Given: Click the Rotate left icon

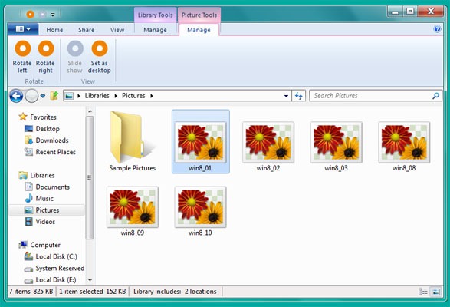Looking at the screenshot, I should [x=23, y=48].
